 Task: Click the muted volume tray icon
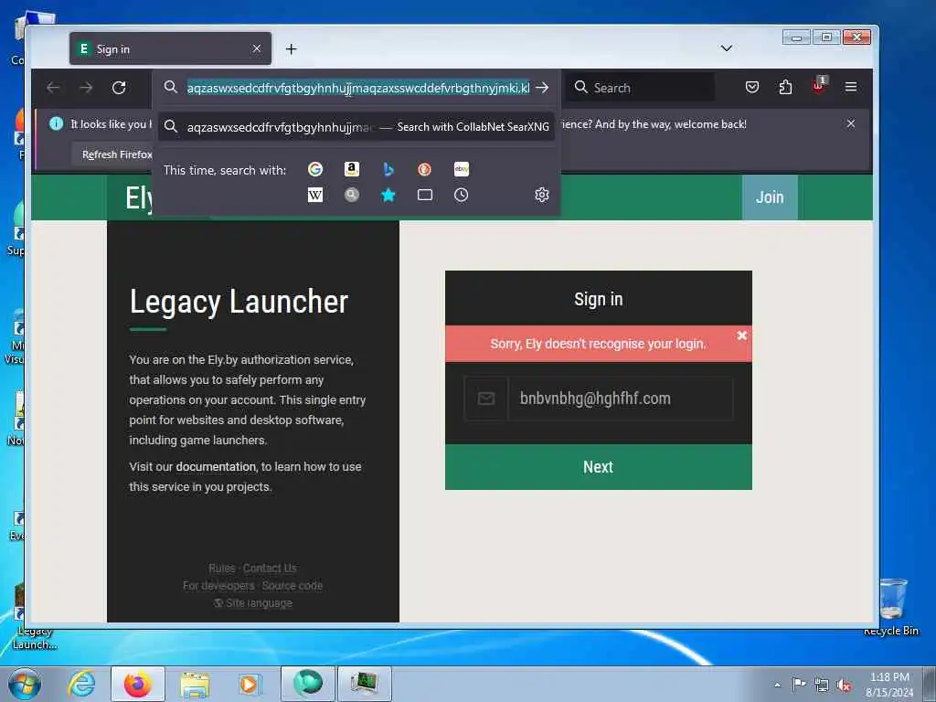[x=844, y=685]
